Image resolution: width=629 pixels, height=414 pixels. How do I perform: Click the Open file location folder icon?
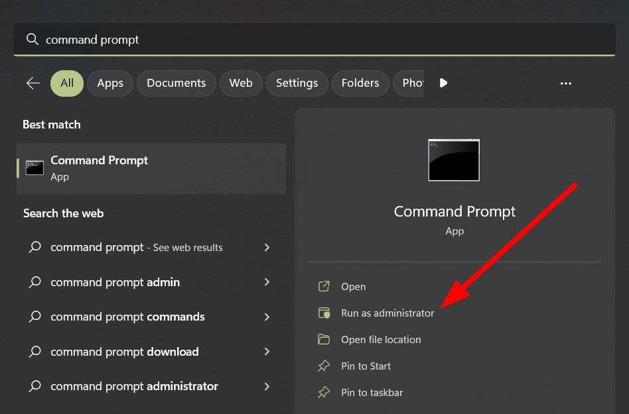(324, 339)
